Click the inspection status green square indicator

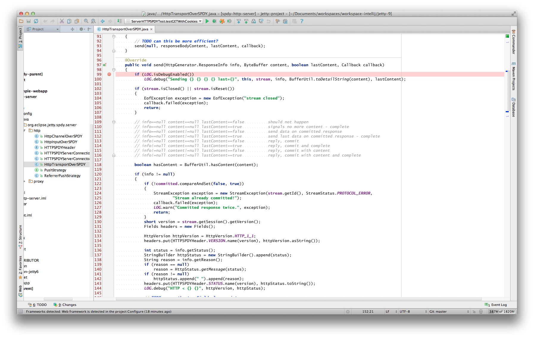coord(507,36)
